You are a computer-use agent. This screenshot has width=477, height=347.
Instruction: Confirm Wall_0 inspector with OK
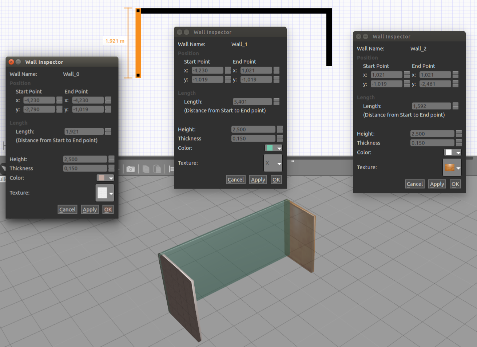click(x=108, y=209)
